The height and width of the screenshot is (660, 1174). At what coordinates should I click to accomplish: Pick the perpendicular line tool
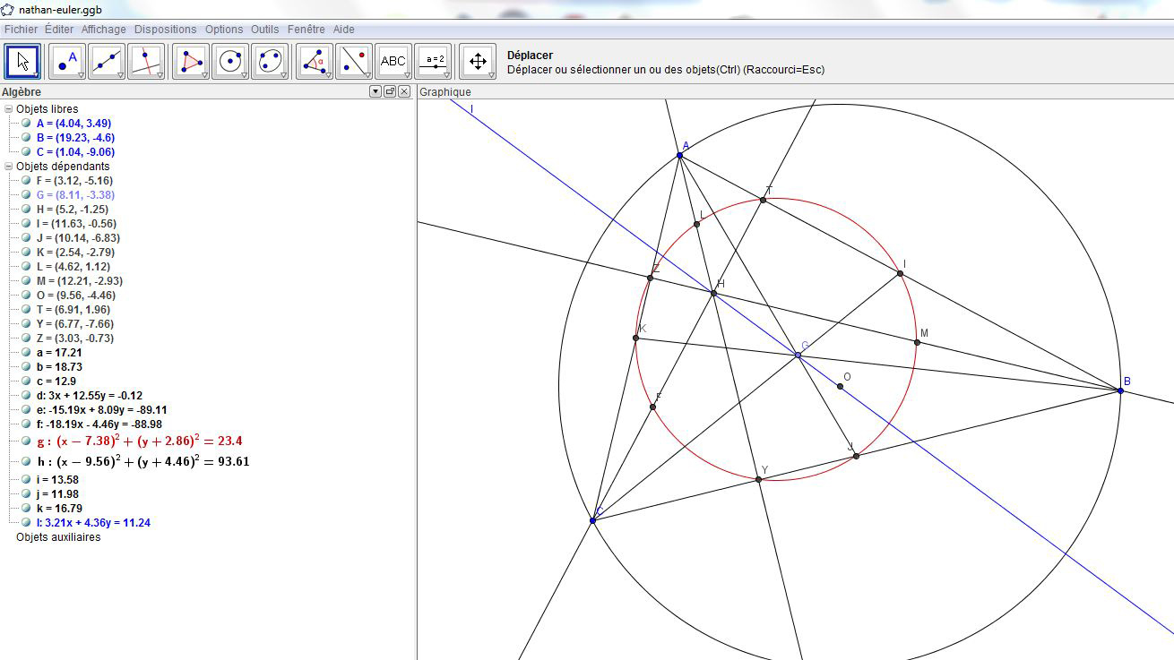(145, 61)
